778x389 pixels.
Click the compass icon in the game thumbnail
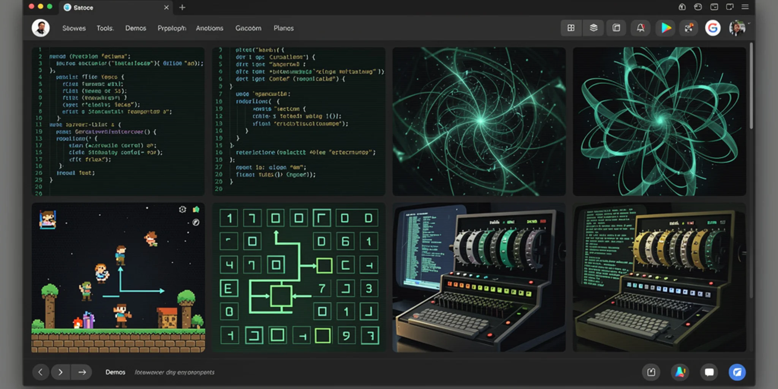click(x=196, y=222)
